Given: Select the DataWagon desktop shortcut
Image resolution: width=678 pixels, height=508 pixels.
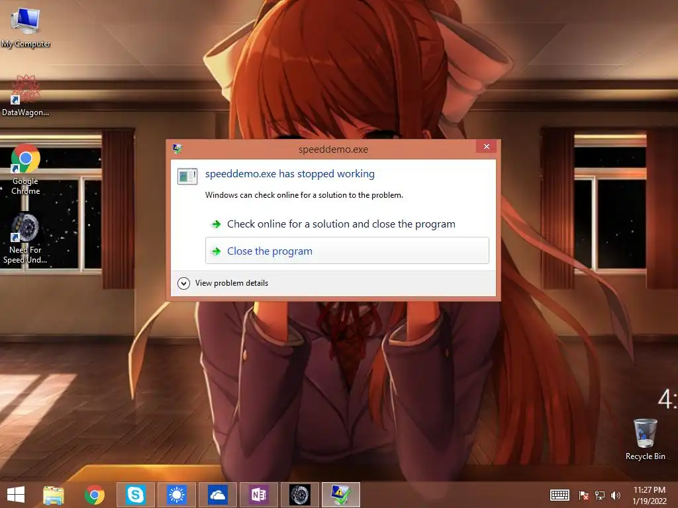Looking at the screenshot, I should click(26, 96).
